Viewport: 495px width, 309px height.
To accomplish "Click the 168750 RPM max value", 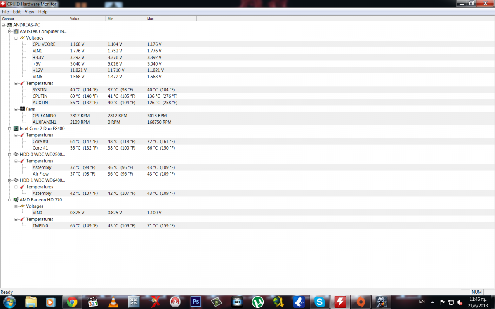I will click(159, 122).
